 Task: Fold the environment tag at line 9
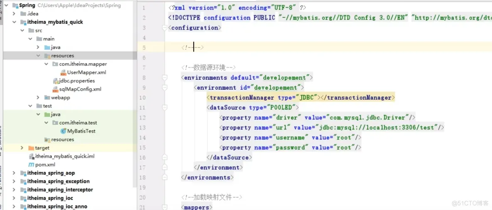164,88
